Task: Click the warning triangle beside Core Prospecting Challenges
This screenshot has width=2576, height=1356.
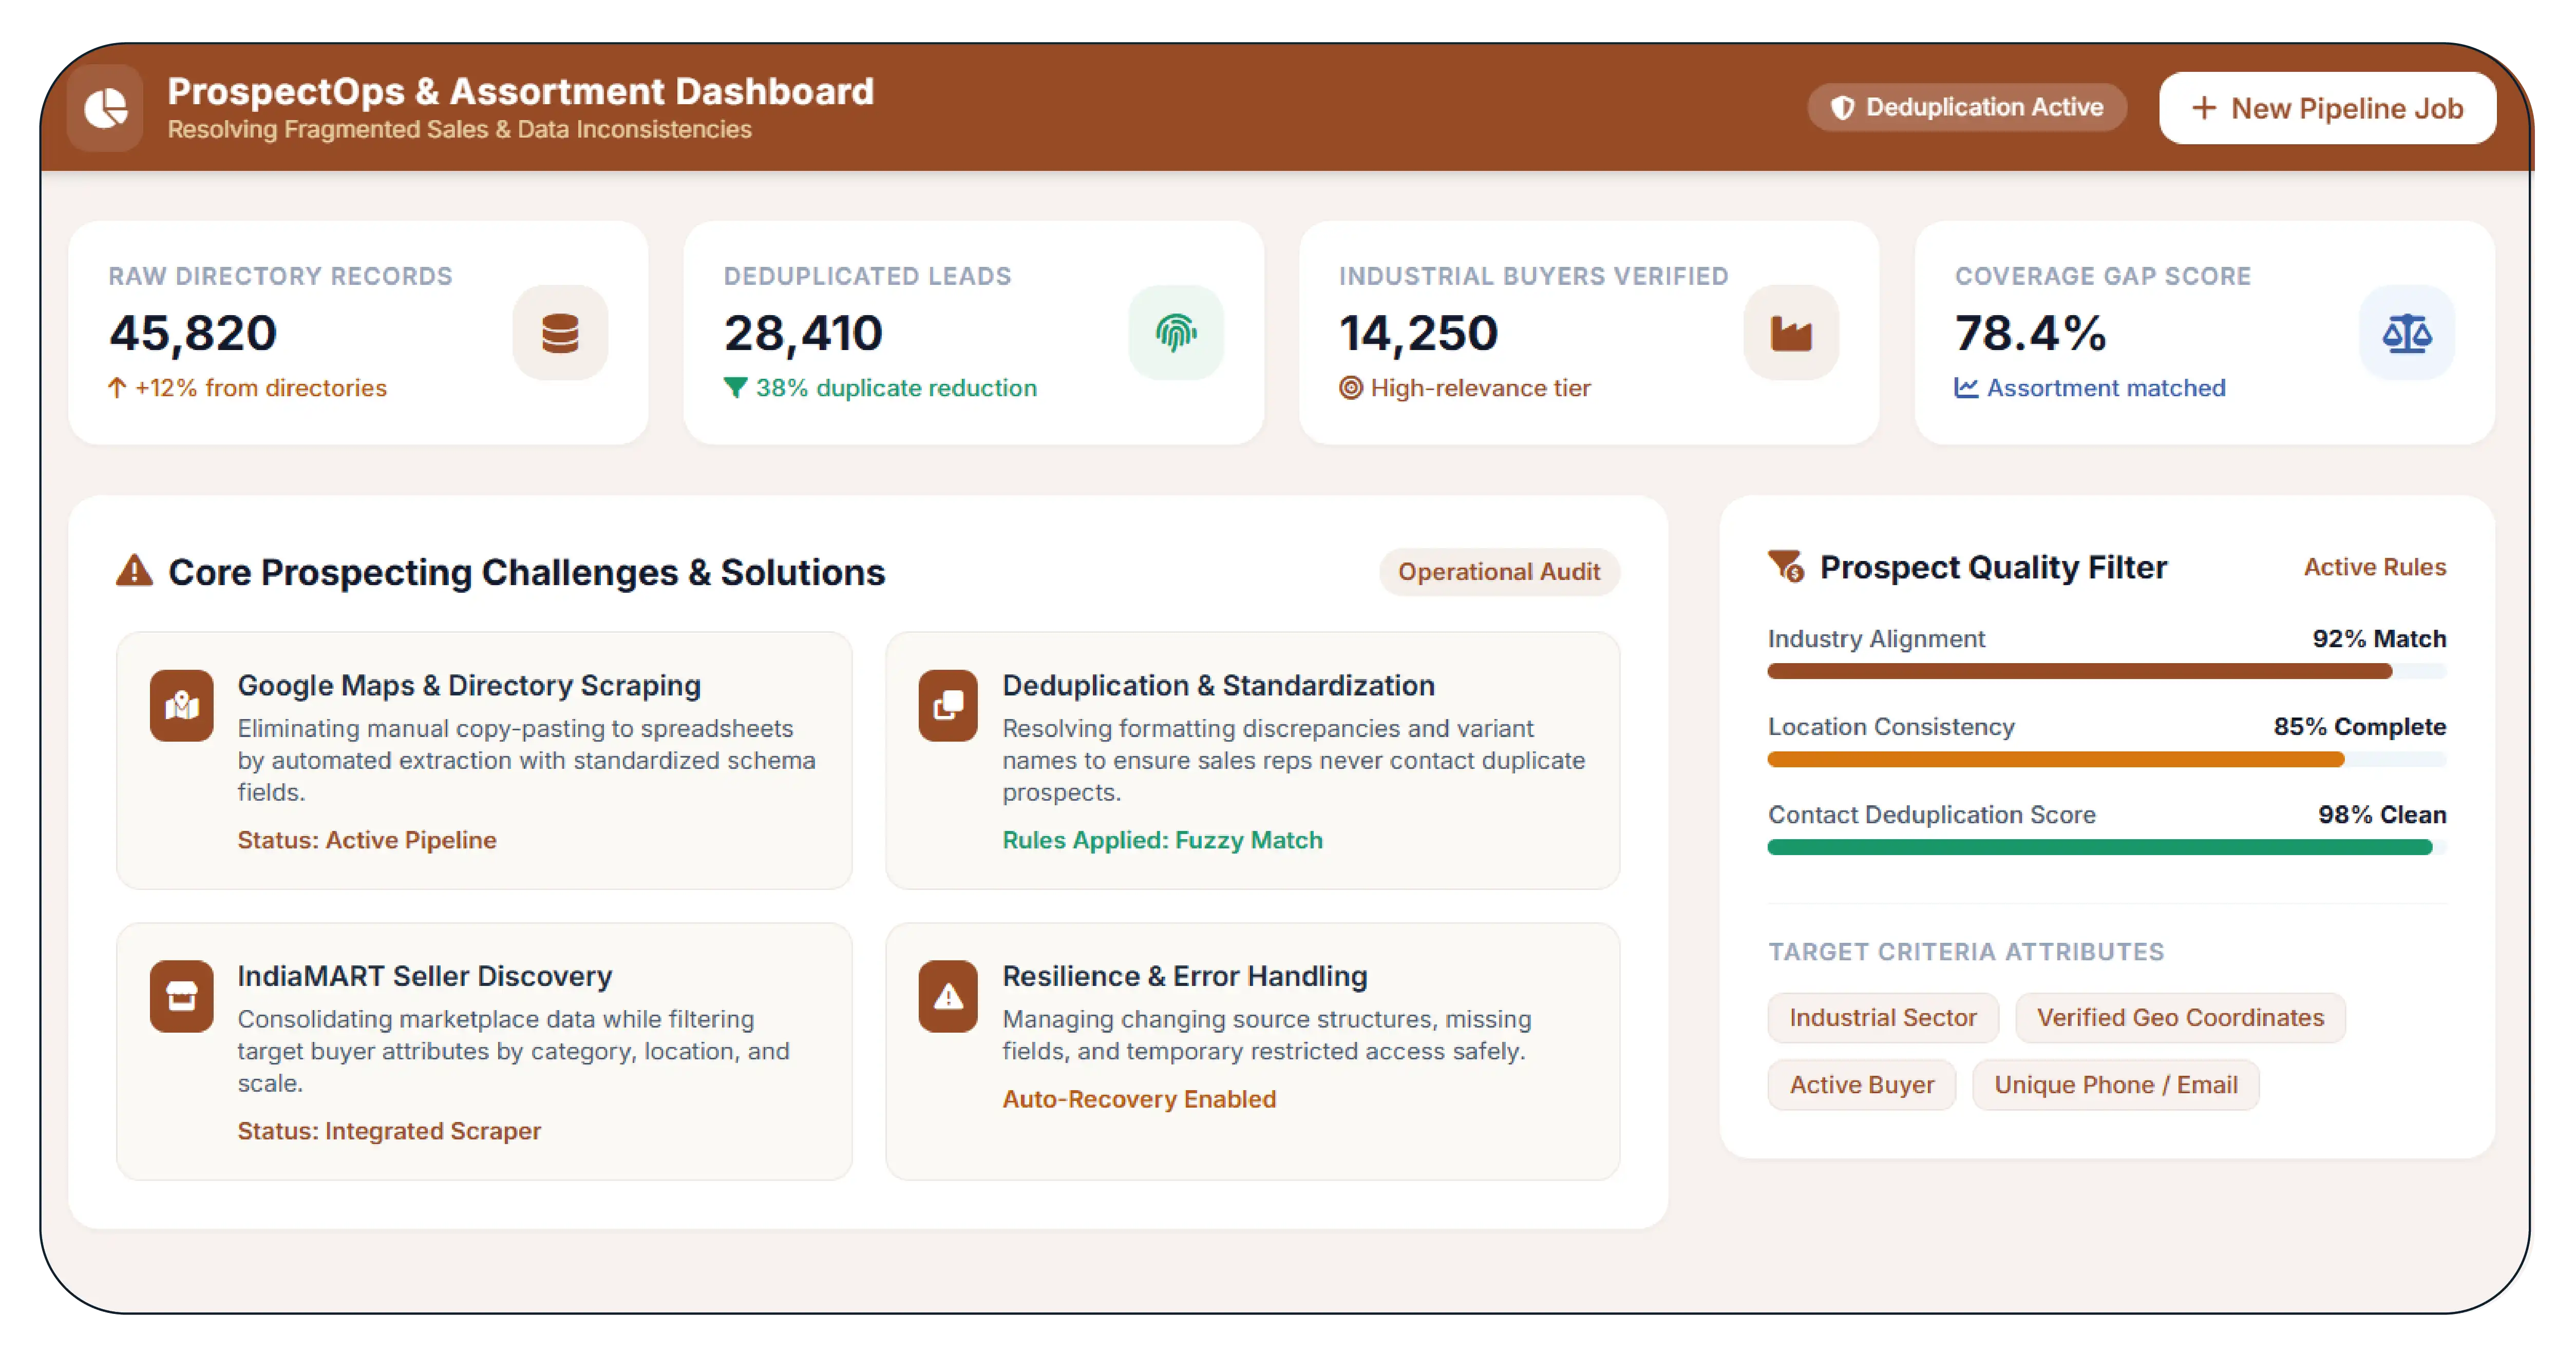Action: point(134,571)
